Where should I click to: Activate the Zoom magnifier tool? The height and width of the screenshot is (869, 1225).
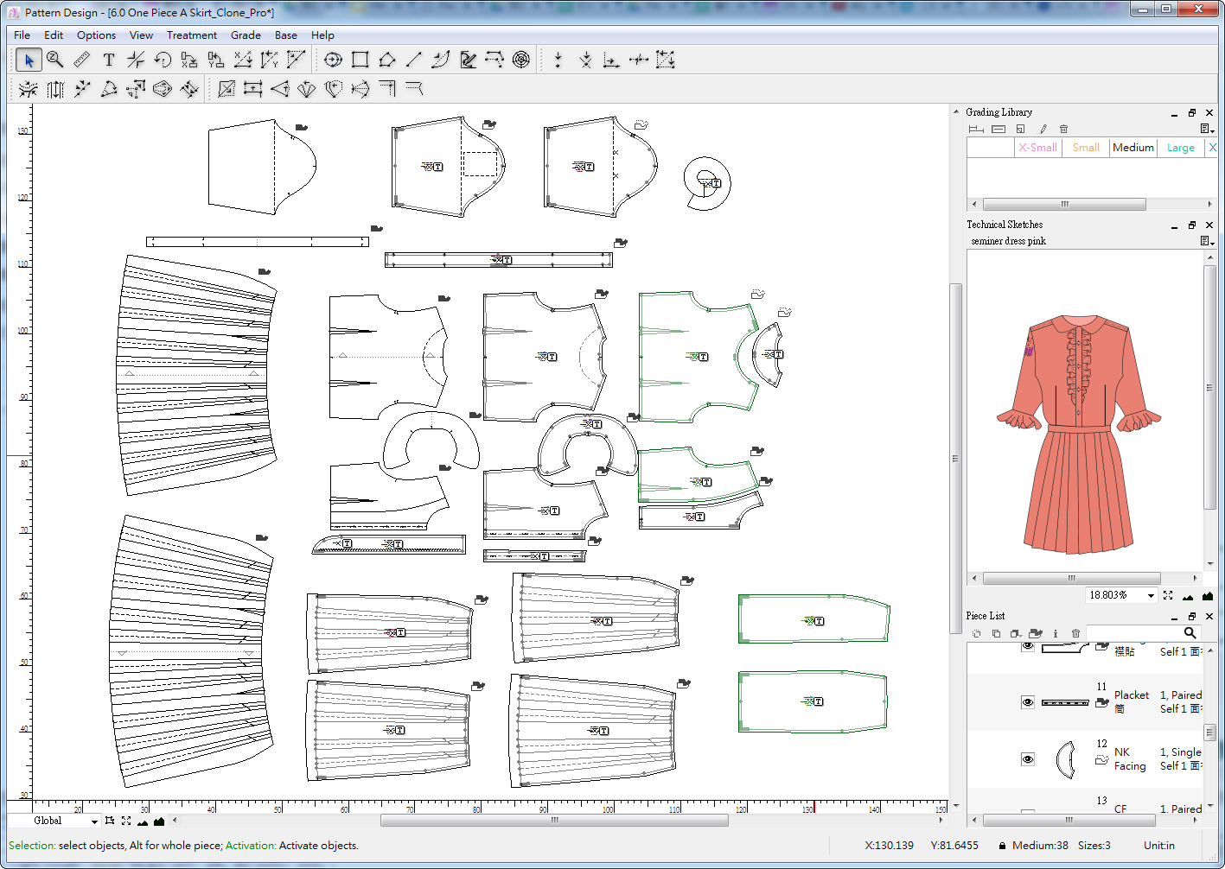pyautogui.click(x=55, y=60)
